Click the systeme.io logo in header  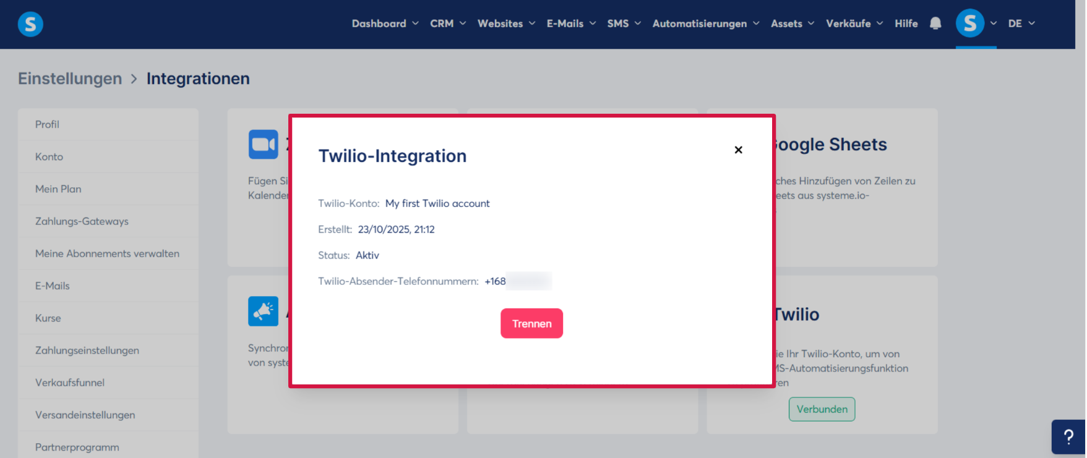[30, 24]
